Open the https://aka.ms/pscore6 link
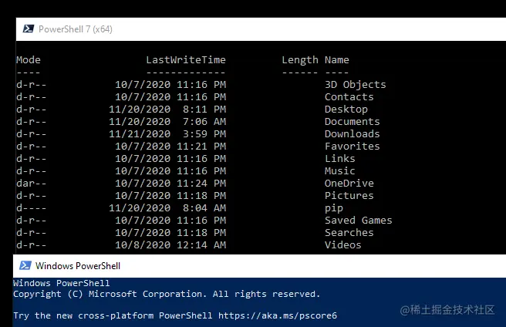This screenshot has width=506, height=327. click(278, 315)
